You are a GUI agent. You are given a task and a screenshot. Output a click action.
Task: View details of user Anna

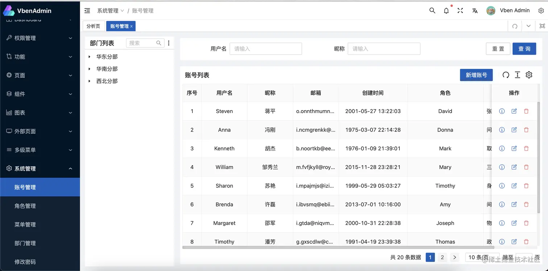502,130
